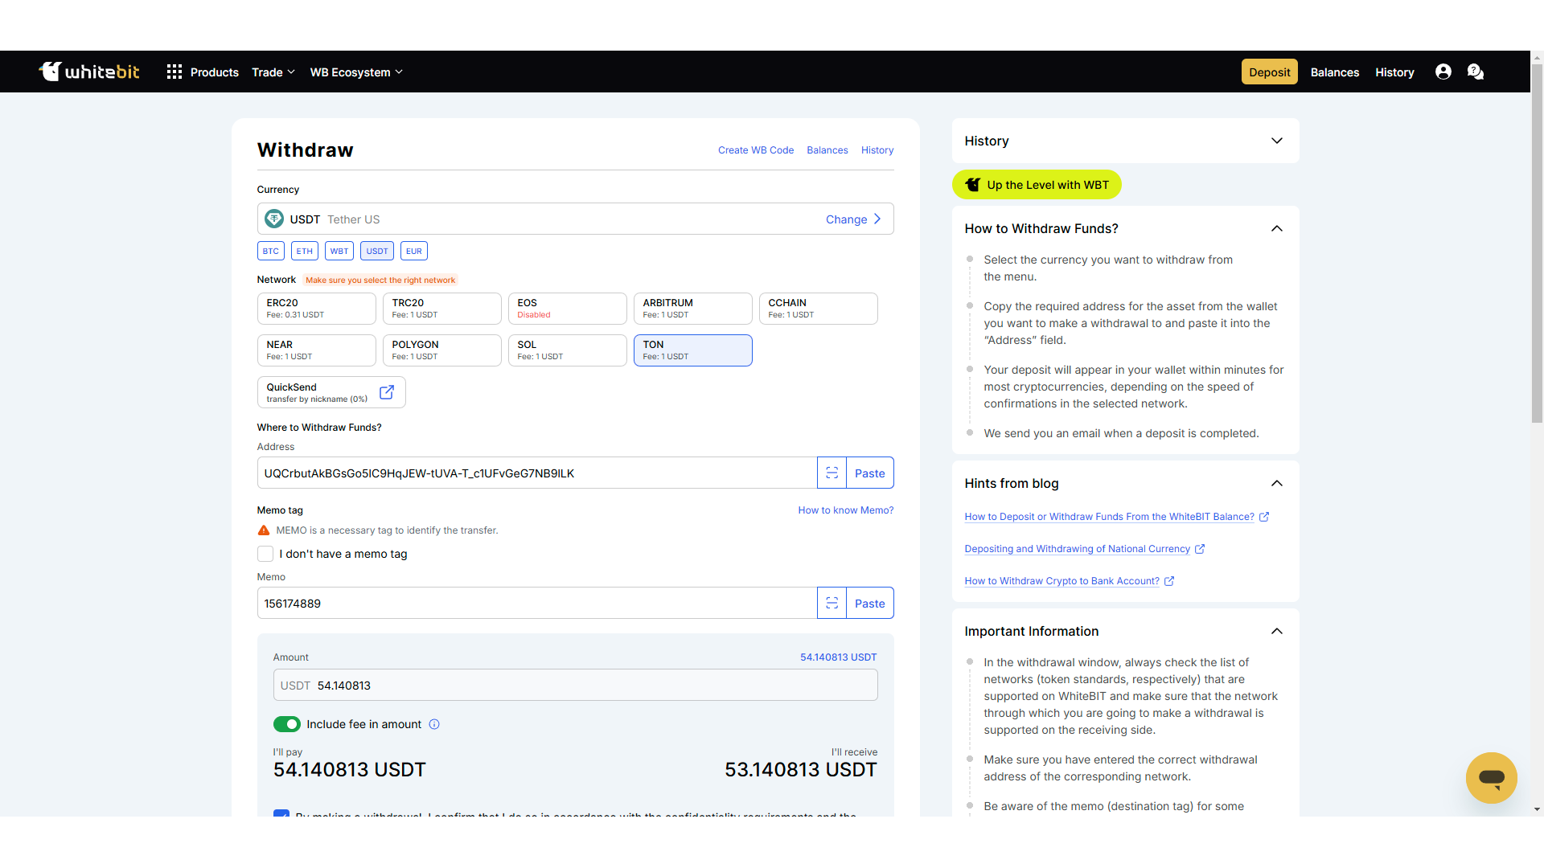Click the USDT Tether coin icon
Screen dimensions: 1544x868
(x=274, y=219)
